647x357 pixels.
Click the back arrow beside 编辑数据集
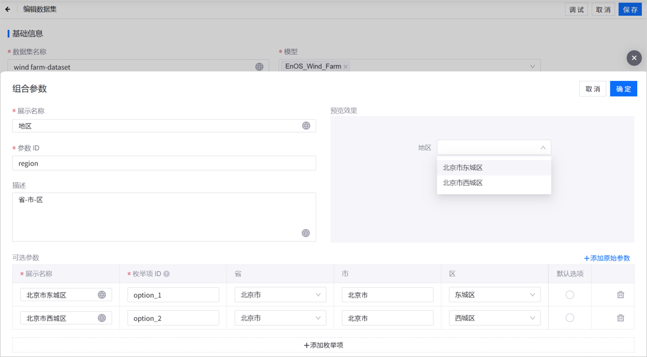click(8, 9)
